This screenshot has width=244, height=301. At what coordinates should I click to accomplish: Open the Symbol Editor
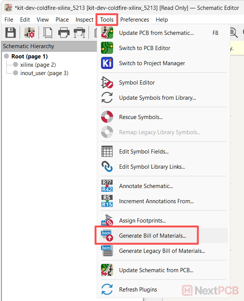click(x=137, y=83)
